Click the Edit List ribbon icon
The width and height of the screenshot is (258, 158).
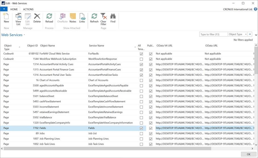tap(28, 19)
